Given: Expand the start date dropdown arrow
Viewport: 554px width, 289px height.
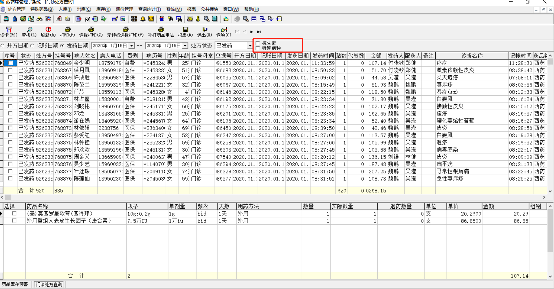Looking at the screenshot, I should (x=132, y=46).
